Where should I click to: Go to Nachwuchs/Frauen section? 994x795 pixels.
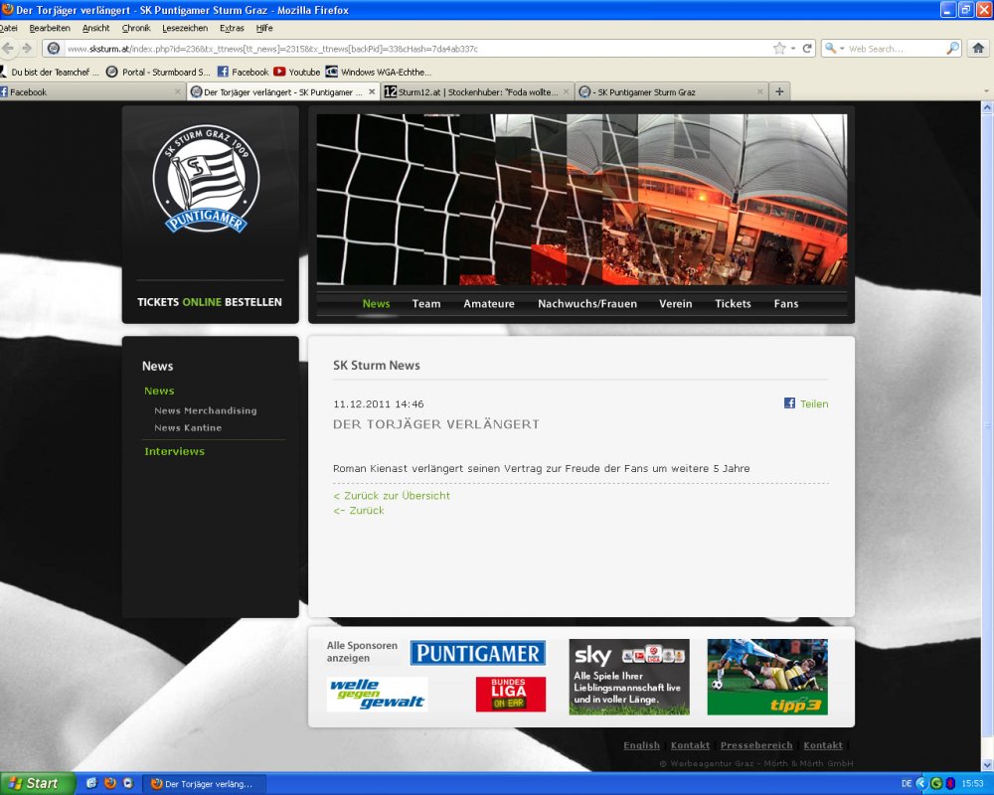point(587,304)
